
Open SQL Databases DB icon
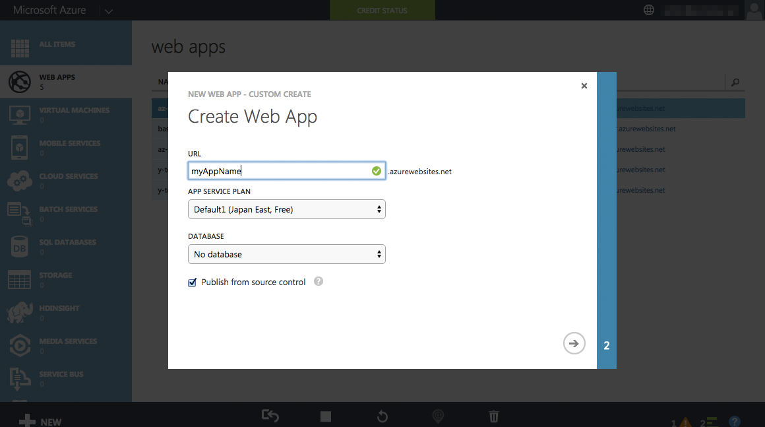[20, 247]
